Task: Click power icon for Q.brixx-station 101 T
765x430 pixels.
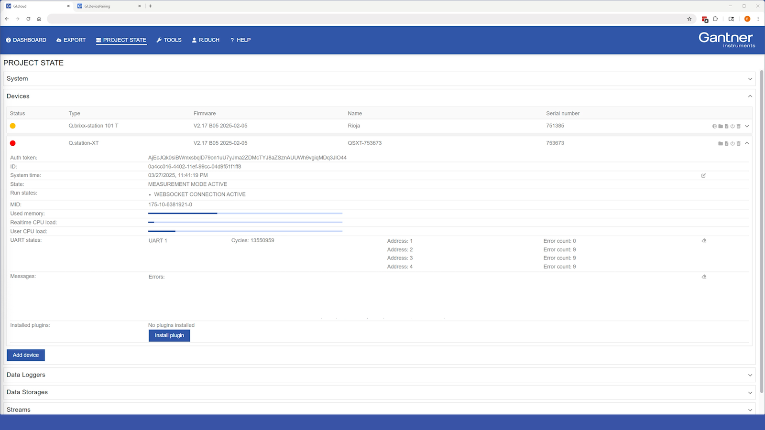Action: 732,126
